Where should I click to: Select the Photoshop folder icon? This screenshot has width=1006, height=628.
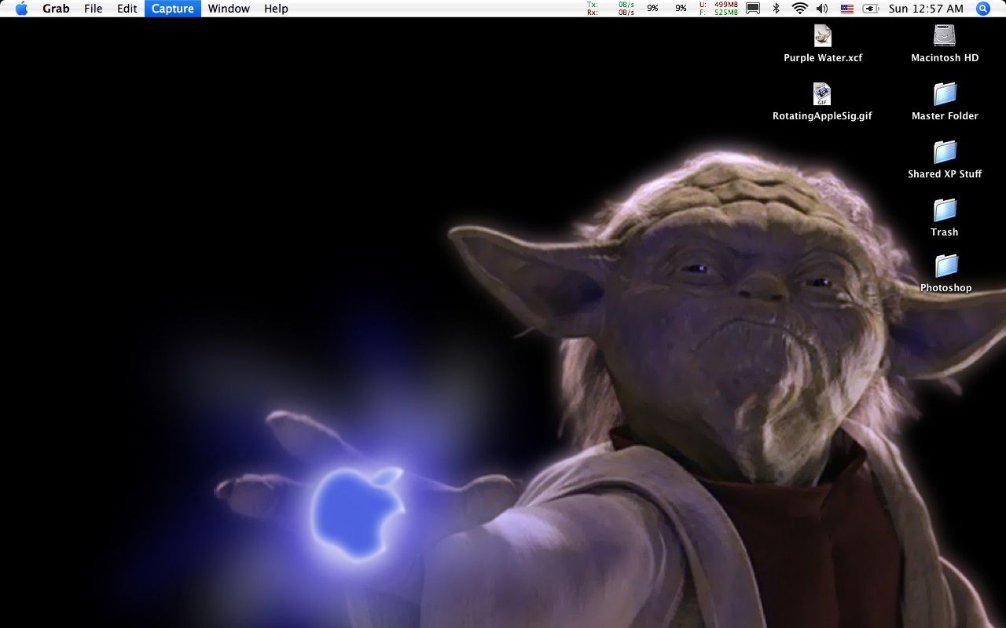coord(946,265)
